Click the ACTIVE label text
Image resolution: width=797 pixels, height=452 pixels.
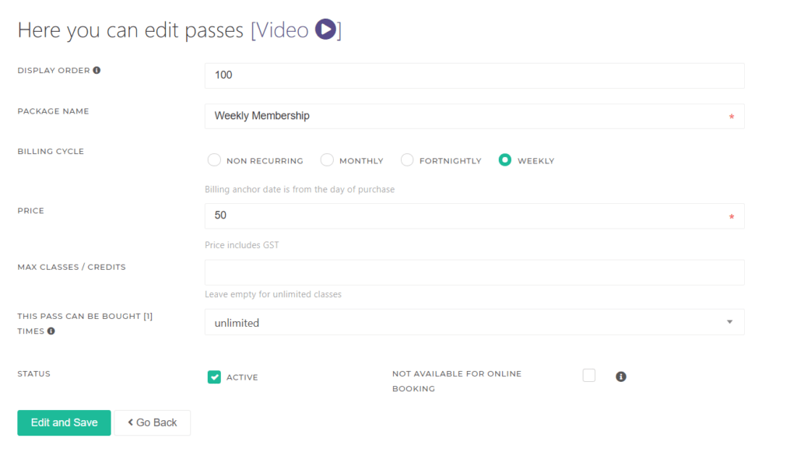242,377
